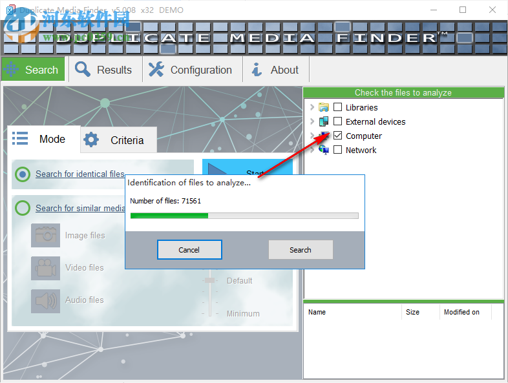
Task: Sort file list by Size column
Action: click(x=421, y=312)
